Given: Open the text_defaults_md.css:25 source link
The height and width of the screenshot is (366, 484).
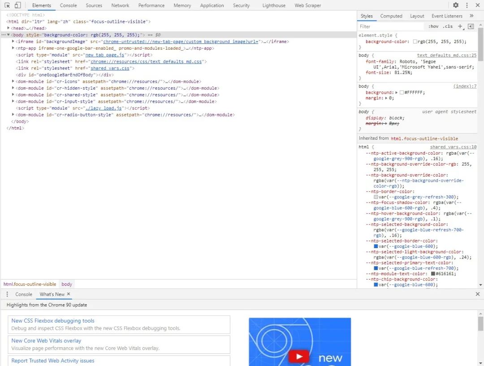Looking at the screenshot, I should pyautogui.click(x=446, y=56).
